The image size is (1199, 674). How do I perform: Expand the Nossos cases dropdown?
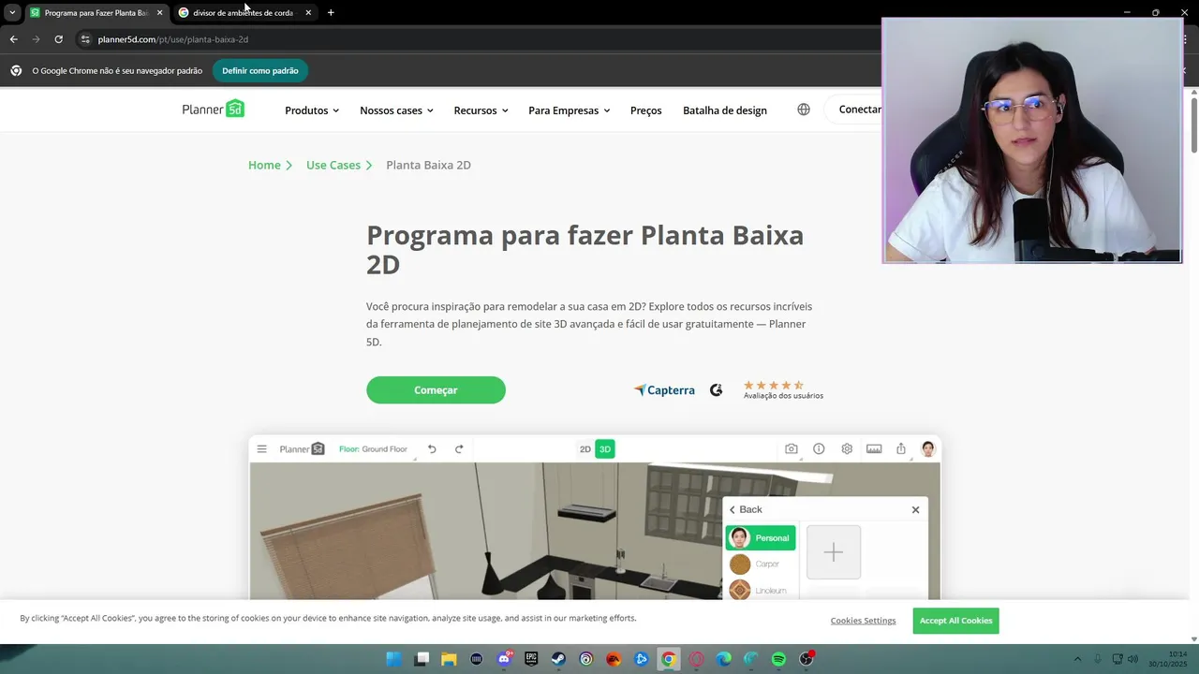point(396,110)
